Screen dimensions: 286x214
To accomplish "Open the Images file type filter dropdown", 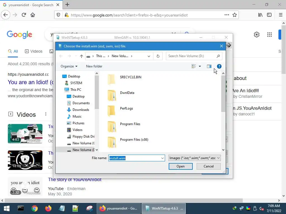I will coord(194,158).
